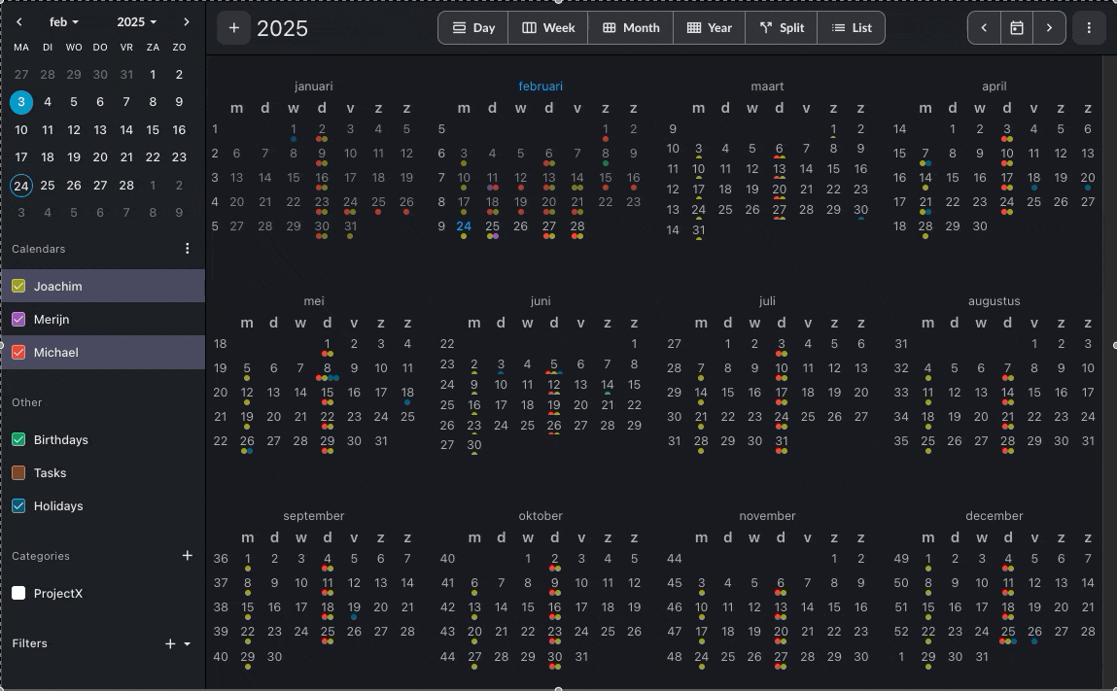Open the 2025 year dropdown in sidebar
1117x691 pixels.
point(135,21)
